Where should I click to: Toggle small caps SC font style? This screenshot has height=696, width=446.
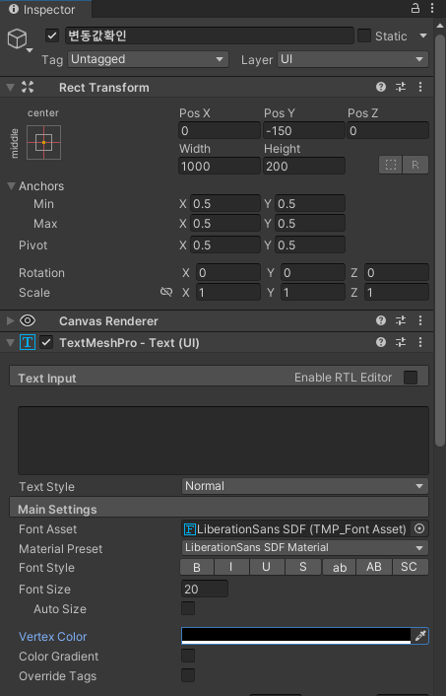411,567
